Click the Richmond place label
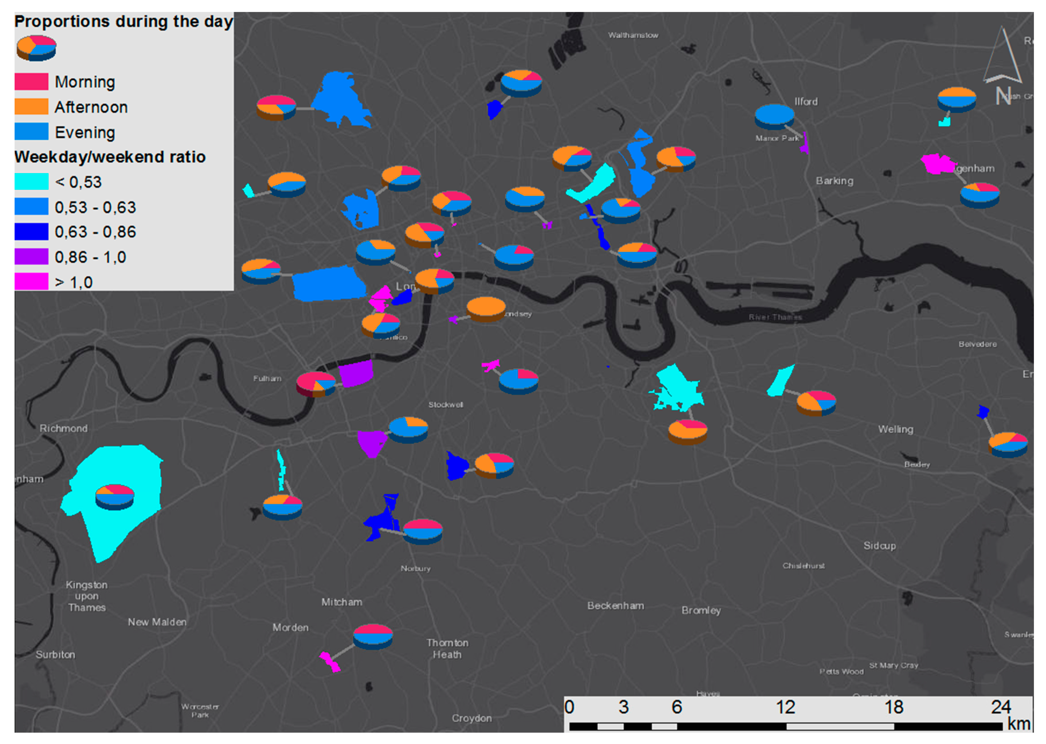Screen dimensions: 1046x744 coord(63,428)
